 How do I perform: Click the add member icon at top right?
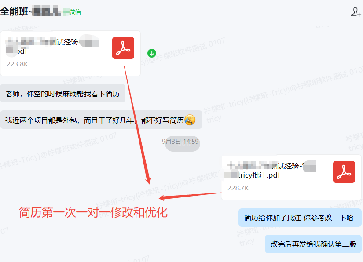click(x=355, y=12)
